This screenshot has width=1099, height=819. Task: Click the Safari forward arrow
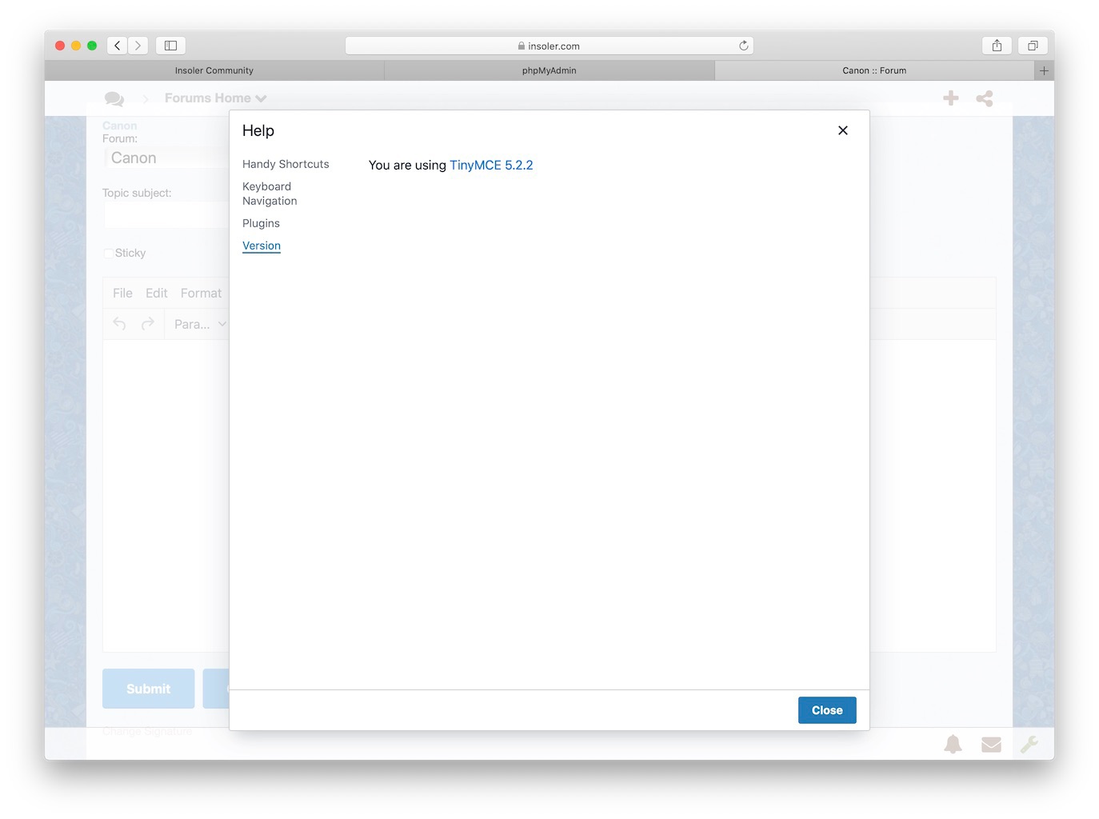click(x=138, y=46)
